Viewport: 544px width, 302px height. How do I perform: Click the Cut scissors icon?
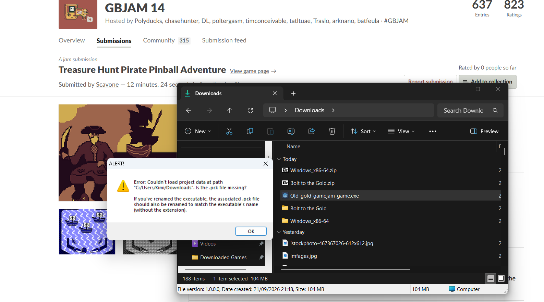pyautogui.click(x=229, y=131)
